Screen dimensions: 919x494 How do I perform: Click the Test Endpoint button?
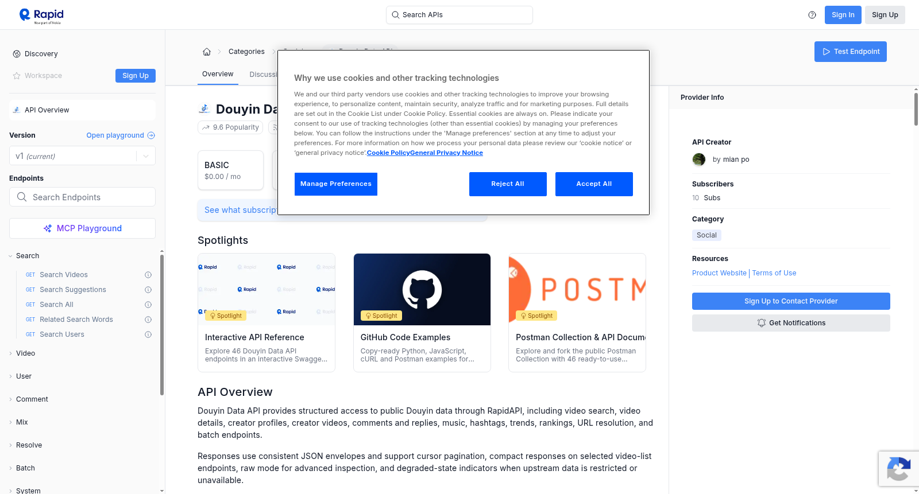point(851,52)
